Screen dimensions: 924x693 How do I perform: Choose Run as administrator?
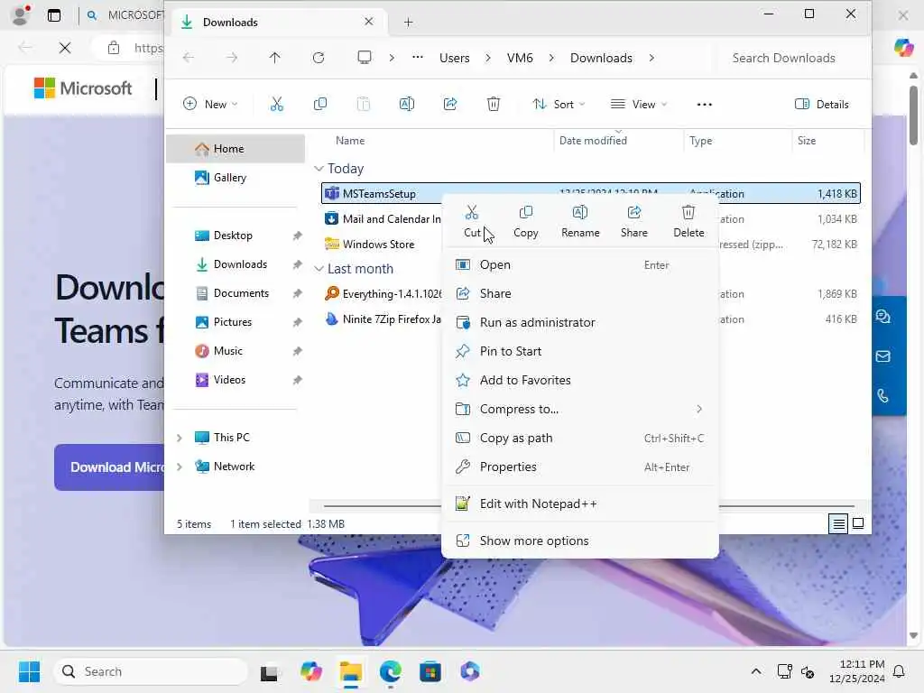[580, 322]
